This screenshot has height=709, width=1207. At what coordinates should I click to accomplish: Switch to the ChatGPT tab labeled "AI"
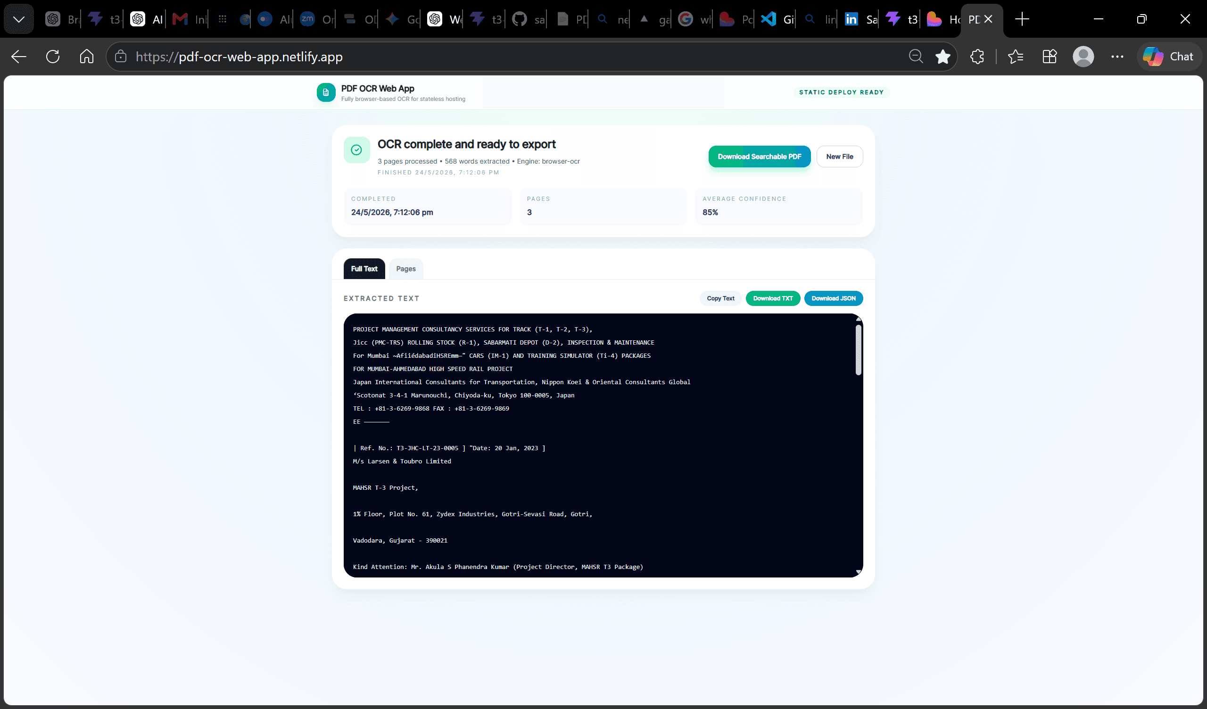(147, 19)
